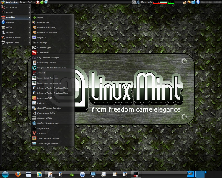Open Gnofract 4D Fractal Generator
Viewport: 222px width, 178px height.
(x=53, y=68)
